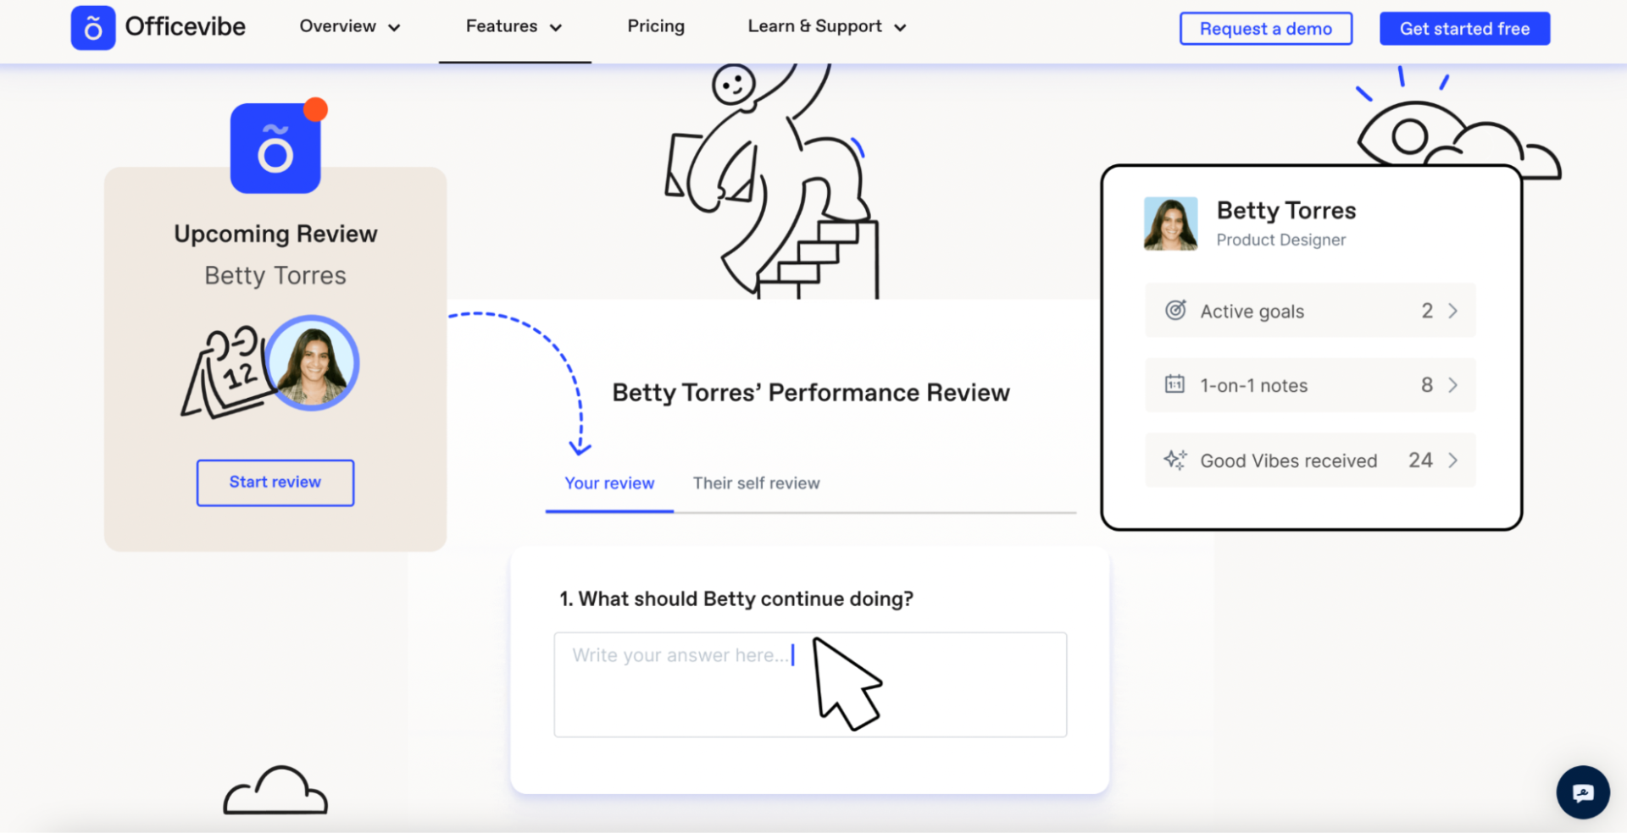The image size is (1627, 833).
Task: Click the Officevibe logo icon in header
Action: point(93,28)
